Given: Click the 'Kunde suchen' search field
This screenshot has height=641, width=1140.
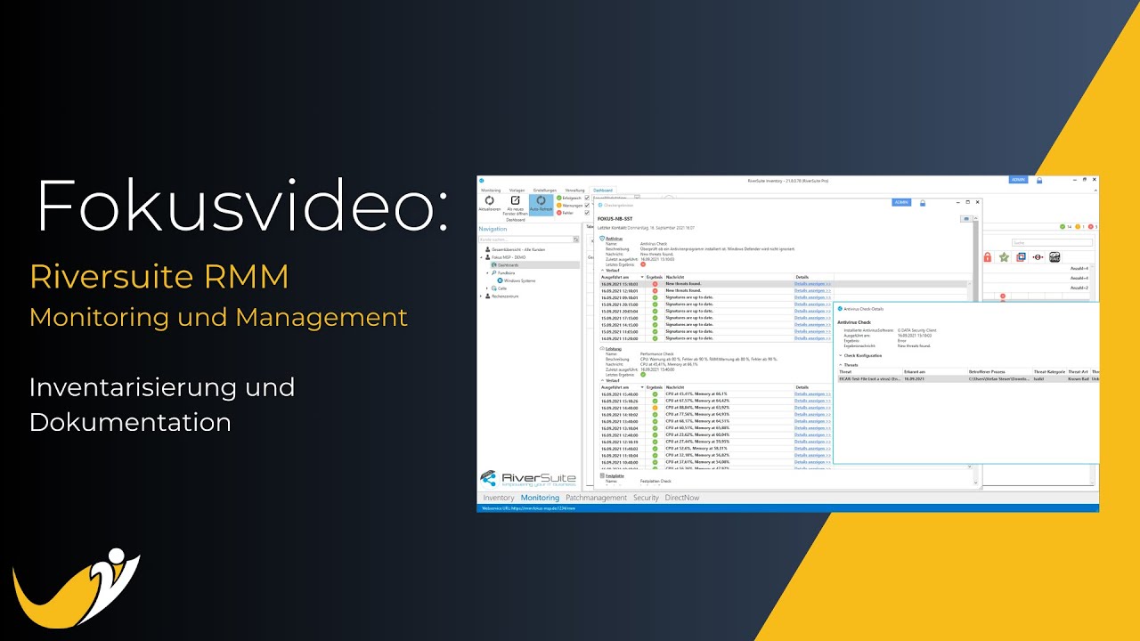Looking at the screenshot, I should [x=525, y=239].
